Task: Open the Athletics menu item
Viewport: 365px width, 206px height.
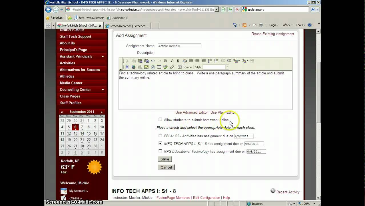Action: point(67,76)
